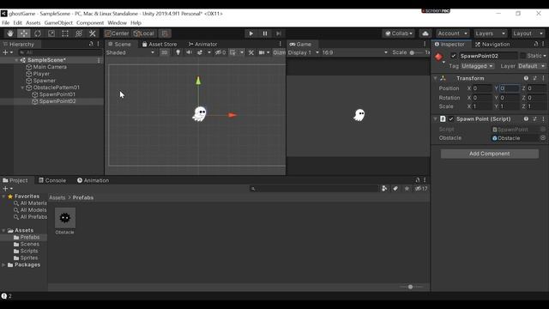Expand the Packages folder
The width and height of the screenshot is (549, 309).
[x=3, y=265]
